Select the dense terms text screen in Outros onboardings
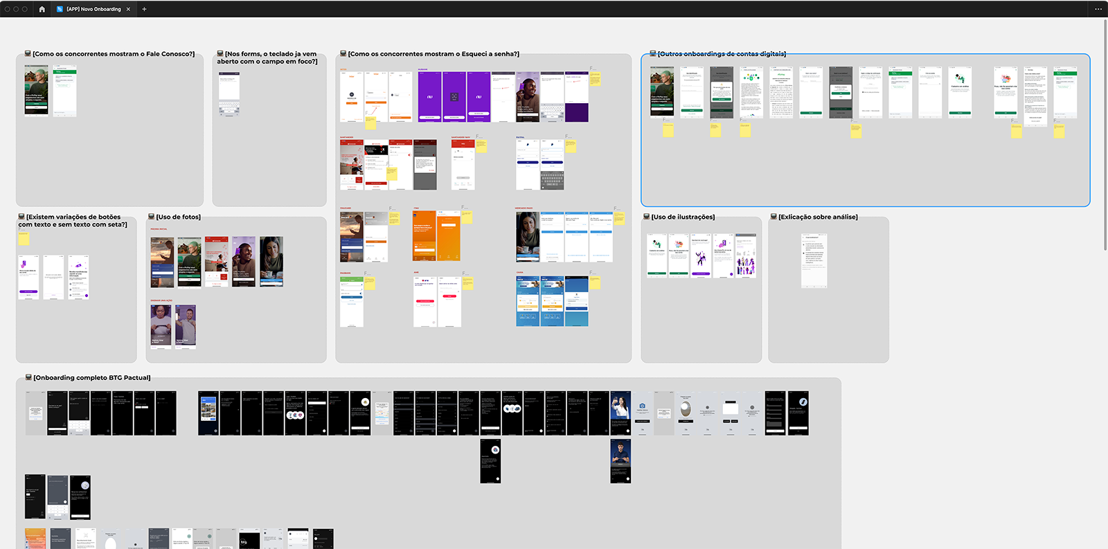The width and height of the screenshot is (1108, 549). point(781,92)
